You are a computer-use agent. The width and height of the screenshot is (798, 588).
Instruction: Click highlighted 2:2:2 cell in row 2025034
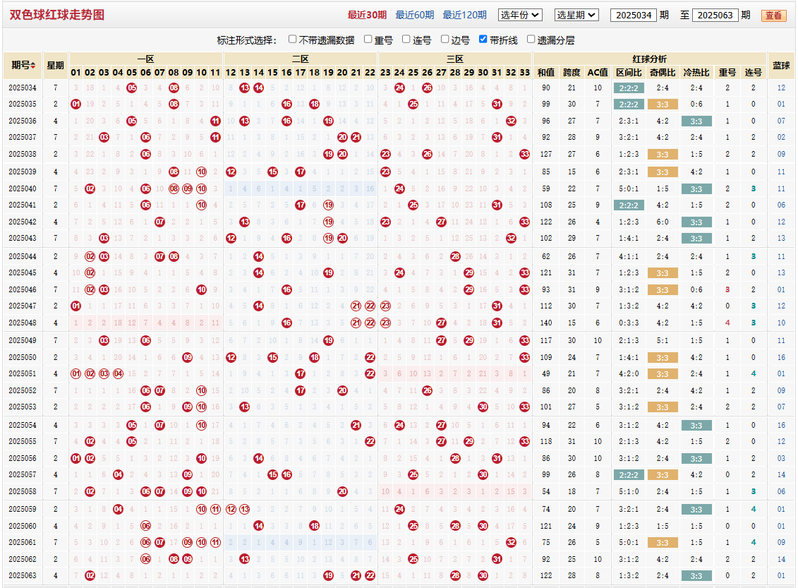coord(629,88)
